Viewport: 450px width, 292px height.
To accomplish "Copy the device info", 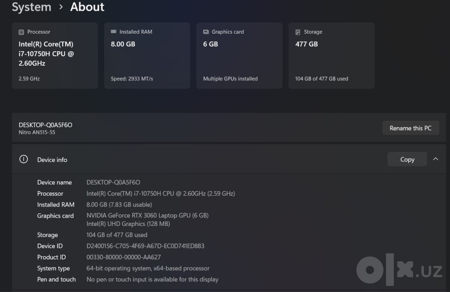I will pos(407,159).
